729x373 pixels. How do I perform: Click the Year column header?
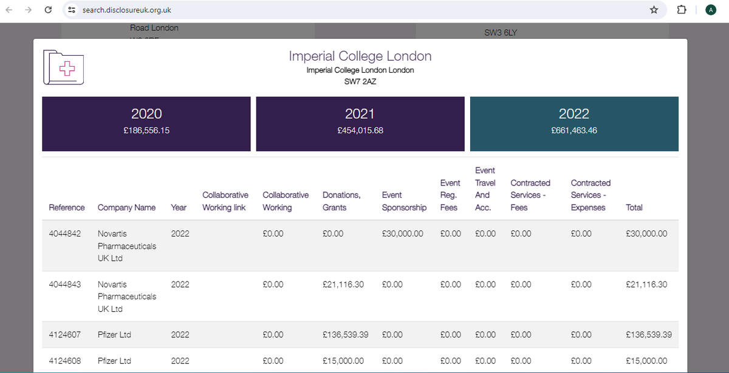179,207
